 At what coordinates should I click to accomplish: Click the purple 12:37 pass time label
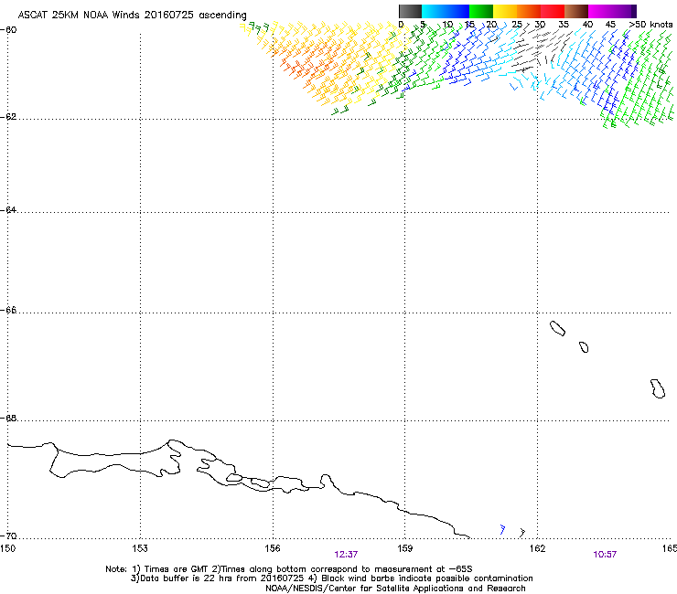[346, 555]
